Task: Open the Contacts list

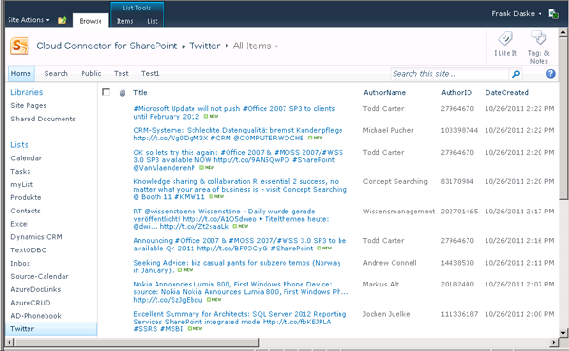Action: pos(26,211)
